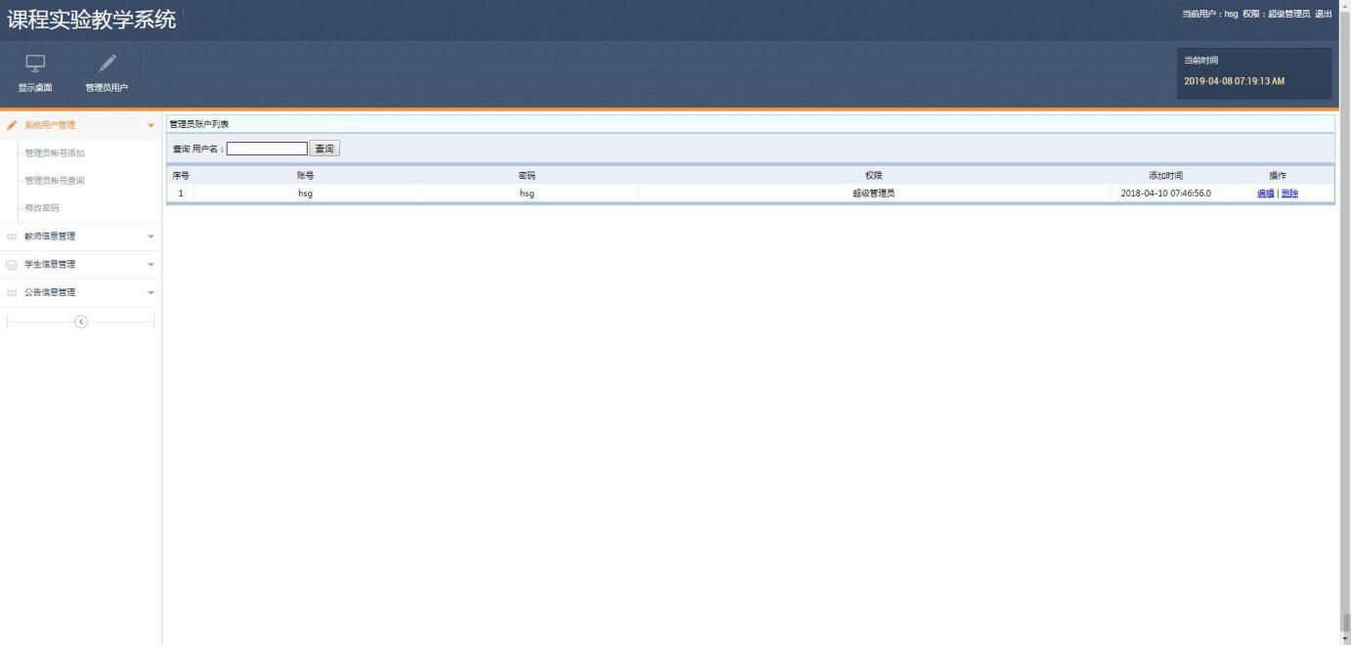
Task: Click the 管理员账户列表 panel title
Action: 199,124
